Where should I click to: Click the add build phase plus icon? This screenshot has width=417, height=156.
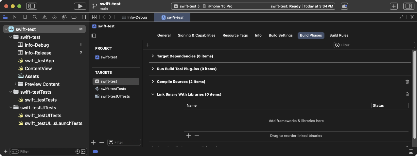tap(148, 45)
